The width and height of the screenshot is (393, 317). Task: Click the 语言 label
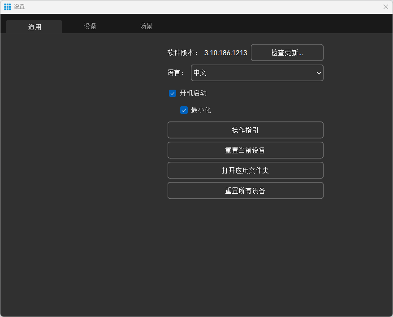(x=176, y=73)
